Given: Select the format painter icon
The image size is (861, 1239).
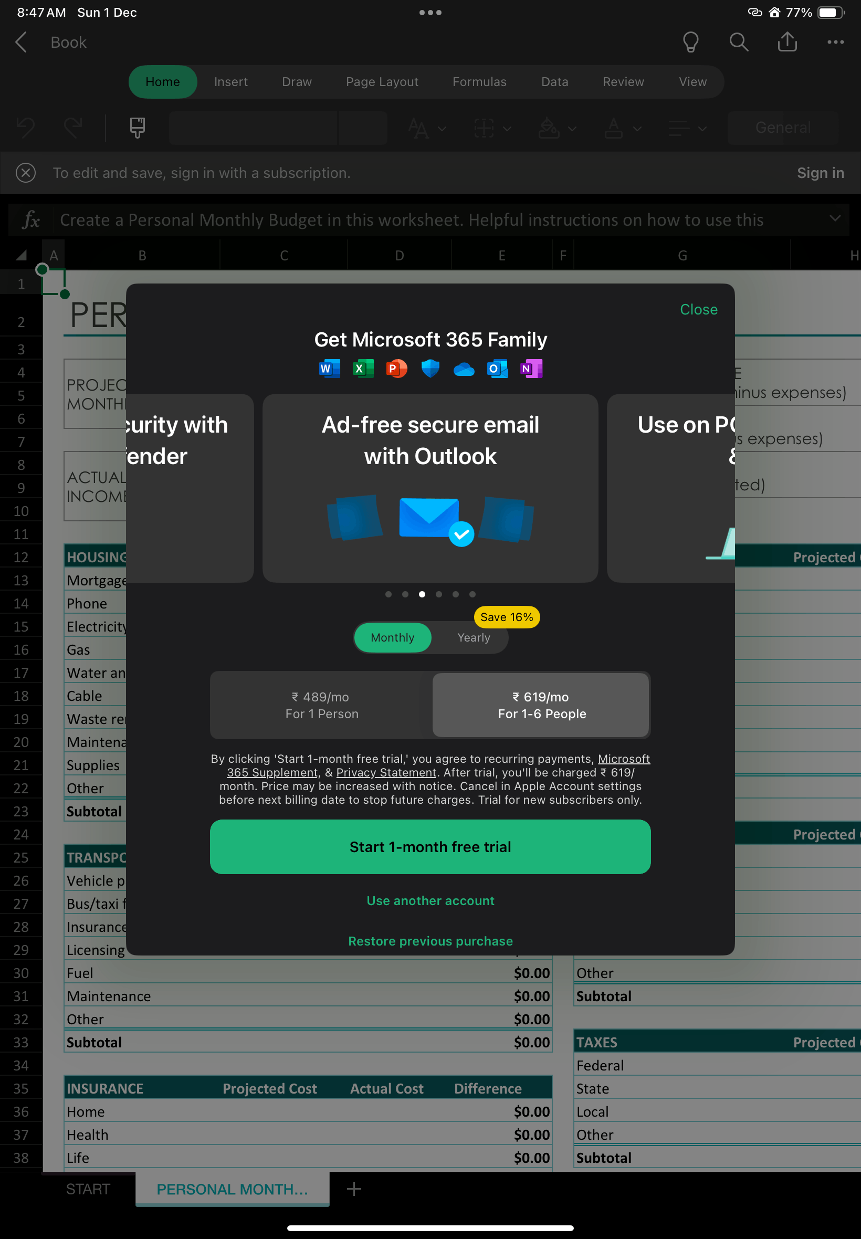Looking at the screenshot, I should pos(137,128).
